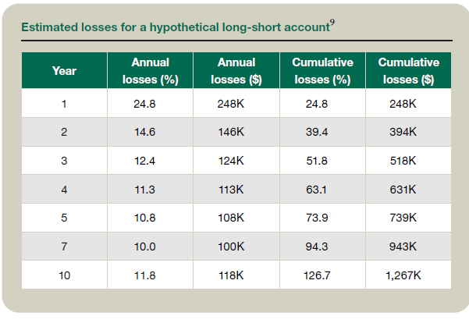Select the 10.8 annual losses percent cell
The width and height of the screenshot is (469, 323).
click(x=146, y=218)
